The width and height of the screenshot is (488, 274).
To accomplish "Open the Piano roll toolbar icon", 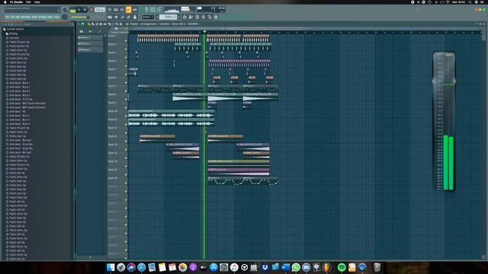I will [x=191, y=17].
